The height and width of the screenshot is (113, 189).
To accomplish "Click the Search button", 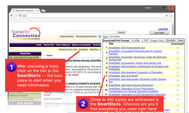I will (x=122, y=32).
